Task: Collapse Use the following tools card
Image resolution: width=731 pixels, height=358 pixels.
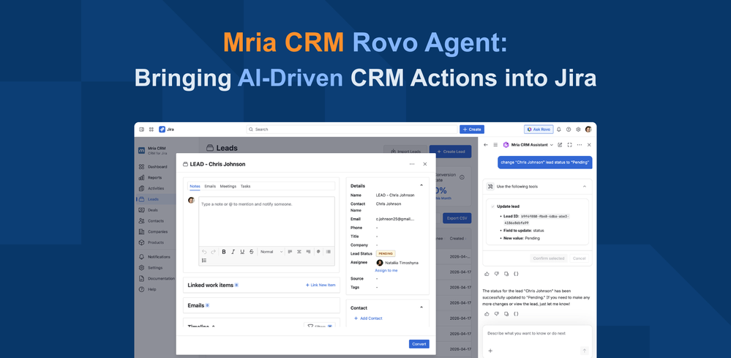Action: [585, 187]
